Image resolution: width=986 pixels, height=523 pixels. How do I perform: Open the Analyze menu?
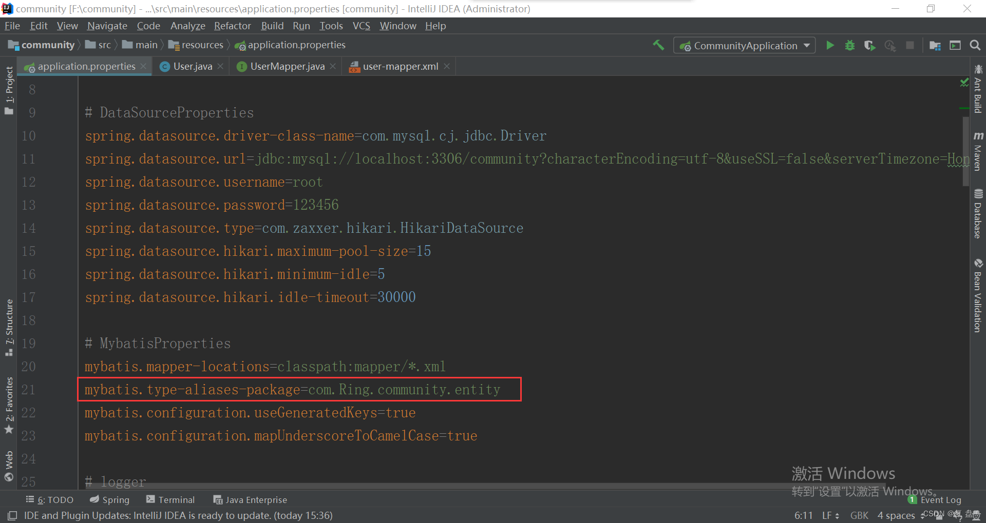(187, 26)
